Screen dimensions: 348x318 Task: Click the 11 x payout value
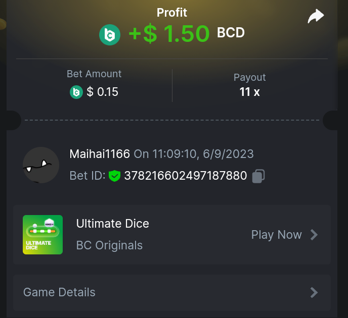[249, 92]
